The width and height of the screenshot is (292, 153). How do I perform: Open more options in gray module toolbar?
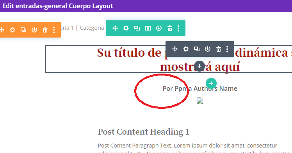(x=227, y=49)
